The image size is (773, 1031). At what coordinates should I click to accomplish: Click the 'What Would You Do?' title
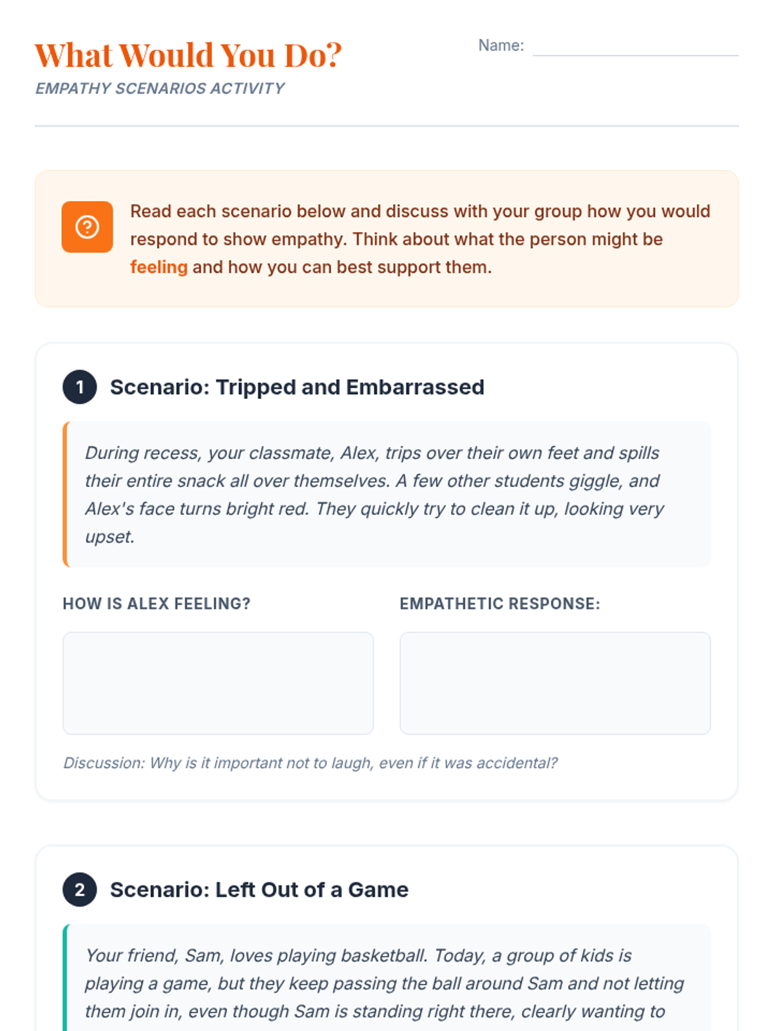coord(188,55)
